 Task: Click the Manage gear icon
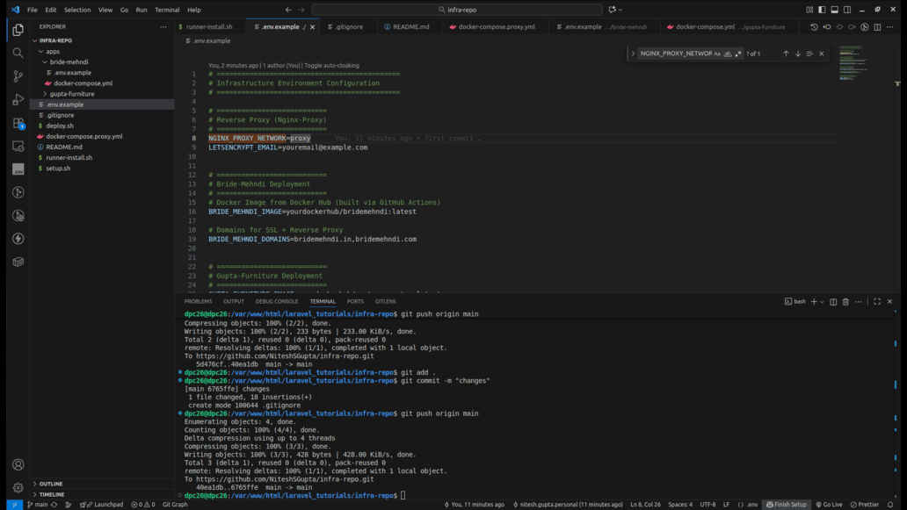pyautogui.click(x=18, y=487)
